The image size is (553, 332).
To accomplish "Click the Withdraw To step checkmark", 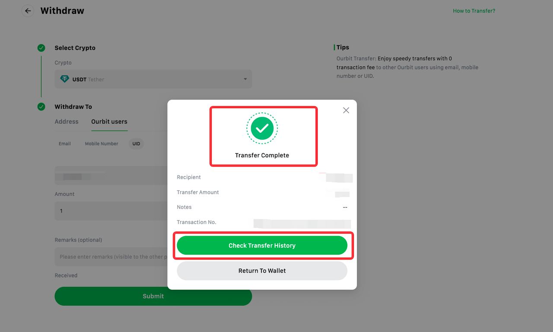I will pos(41,107).
